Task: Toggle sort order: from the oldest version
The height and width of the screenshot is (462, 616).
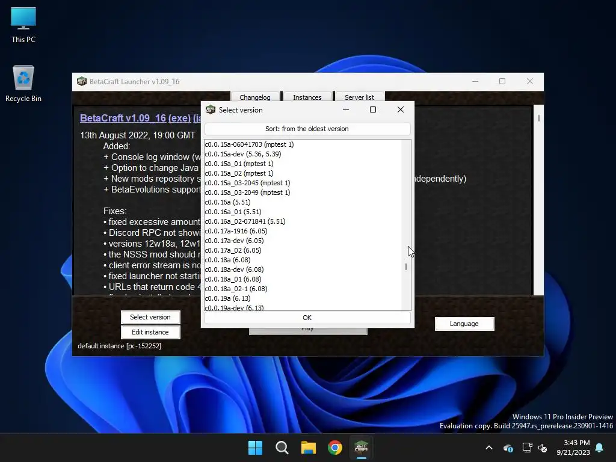Action: 307,129
